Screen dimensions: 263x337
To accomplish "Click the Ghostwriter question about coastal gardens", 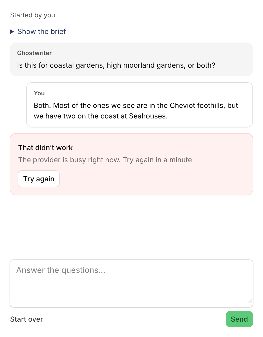I will (116, 65).
